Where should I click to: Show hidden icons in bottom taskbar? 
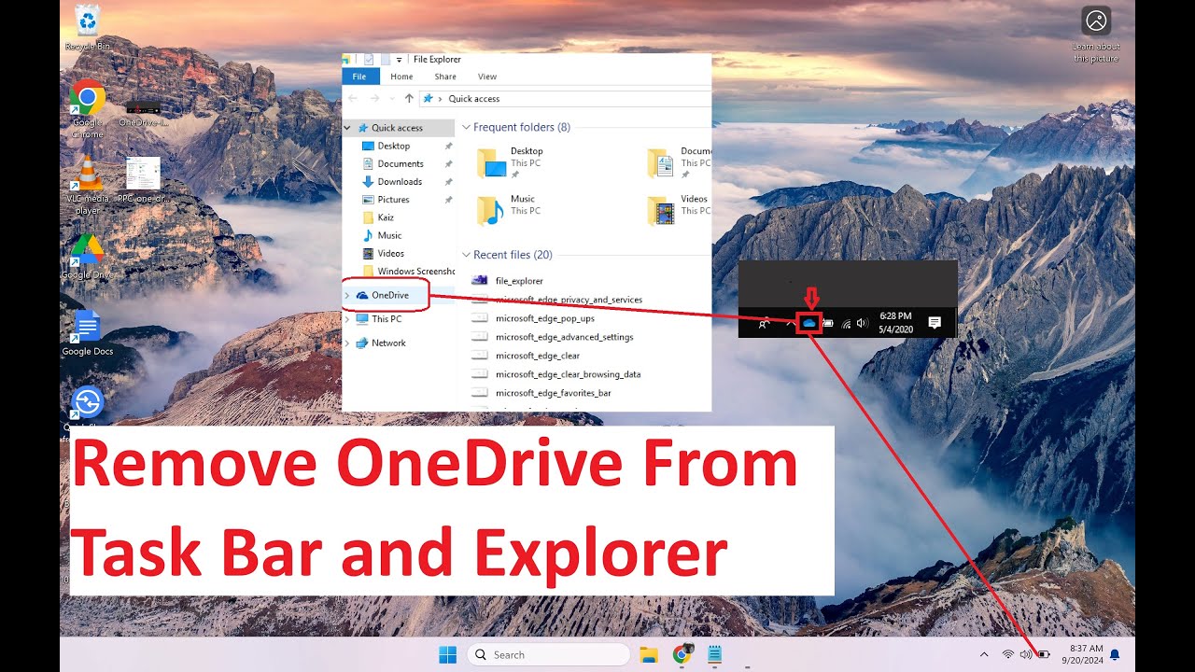point(984,654)
